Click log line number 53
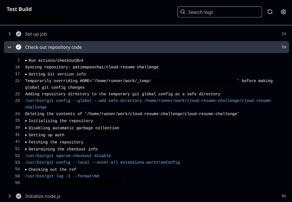 click(18, 162)
